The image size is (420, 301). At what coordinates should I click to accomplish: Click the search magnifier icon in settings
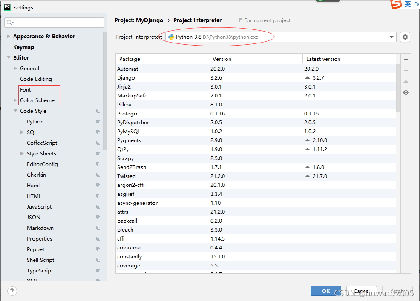click(x=10, y=23)
